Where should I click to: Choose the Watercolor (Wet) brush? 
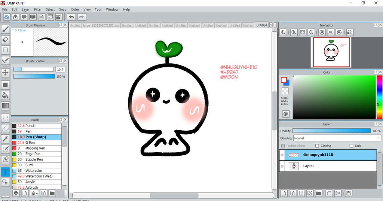[x=36, y=176]
